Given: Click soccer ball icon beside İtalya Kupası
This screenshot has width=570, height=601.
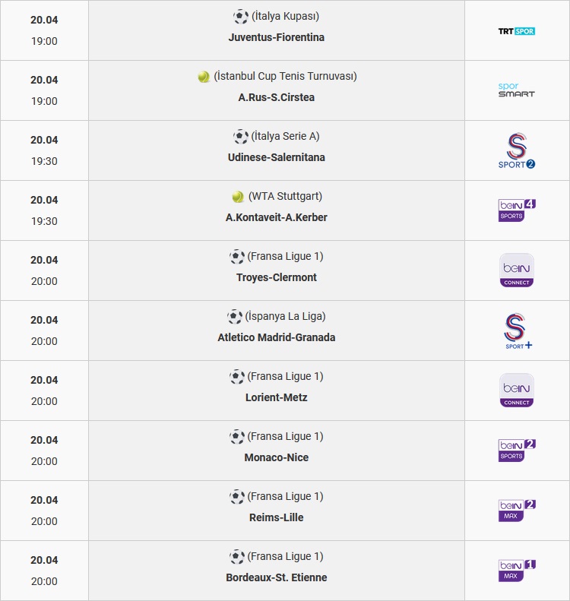Looking at the screenshot, I should [x=241, y=17].
